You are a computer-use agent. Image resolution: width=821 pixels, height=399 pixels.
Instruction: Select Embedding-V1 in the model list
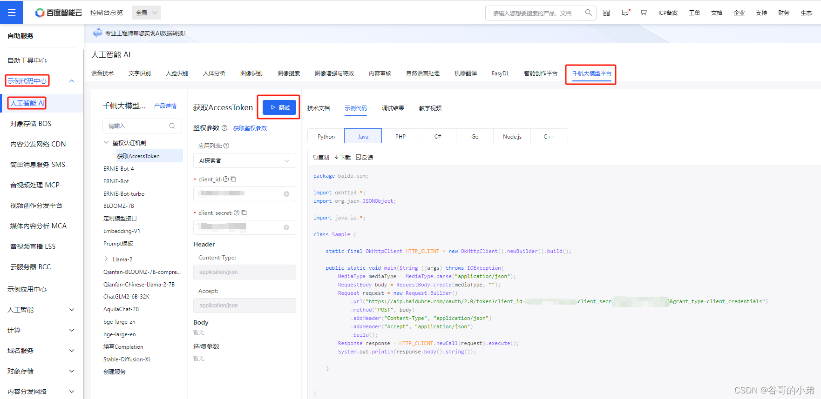[122, 231]
